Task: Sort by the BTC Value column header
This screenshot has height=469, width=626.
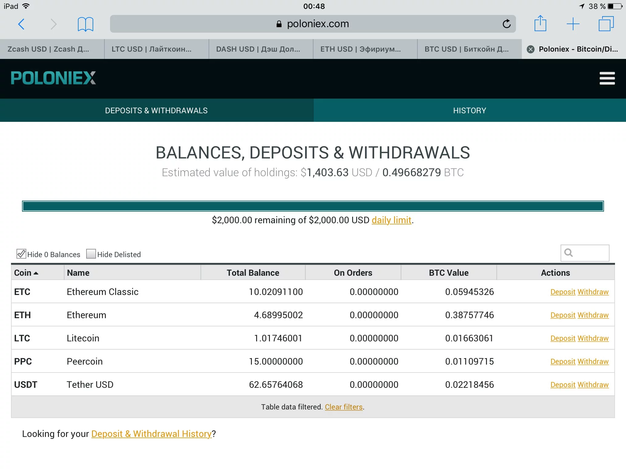Action: coord(449,273)
